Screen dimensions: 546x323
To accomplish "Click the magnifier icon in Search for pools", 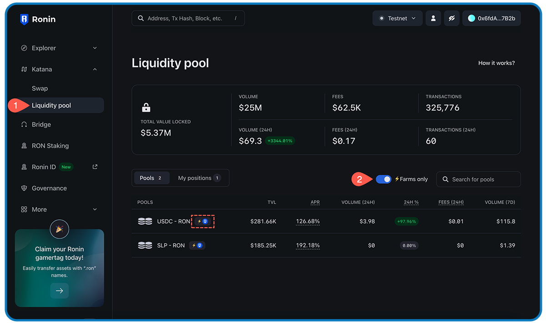I will pos(445,179).
